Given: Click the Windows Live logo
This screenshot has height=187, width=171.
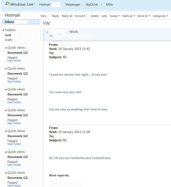Looking at the screenshot, I should tap(20, 4).
